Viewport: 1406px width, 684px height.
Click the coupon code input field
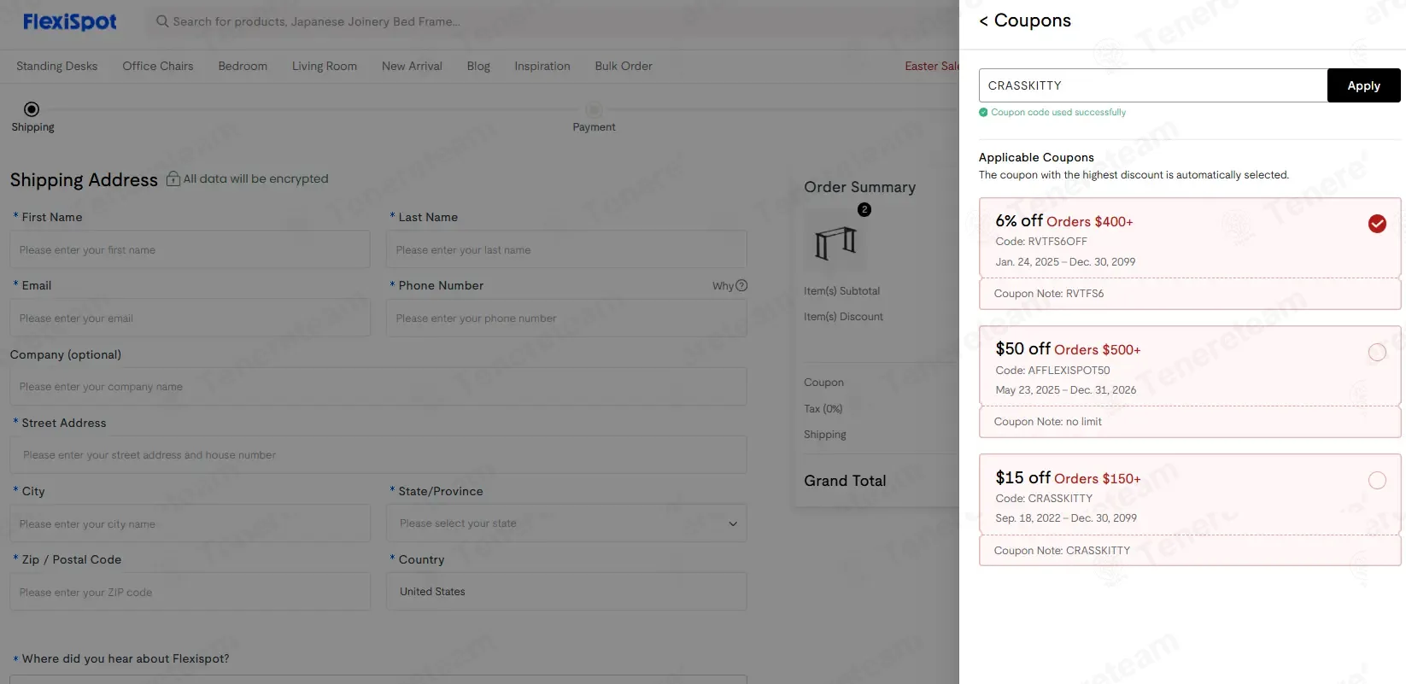(x=1153, y=85)
